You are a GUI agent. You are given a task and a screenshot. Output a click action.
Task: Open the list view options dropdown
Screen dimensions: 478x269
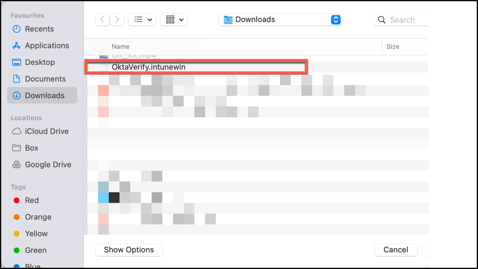click(x=142, y=20)
